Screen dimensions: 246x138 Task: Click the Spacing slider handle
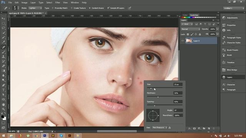click(x=155, y=106)
